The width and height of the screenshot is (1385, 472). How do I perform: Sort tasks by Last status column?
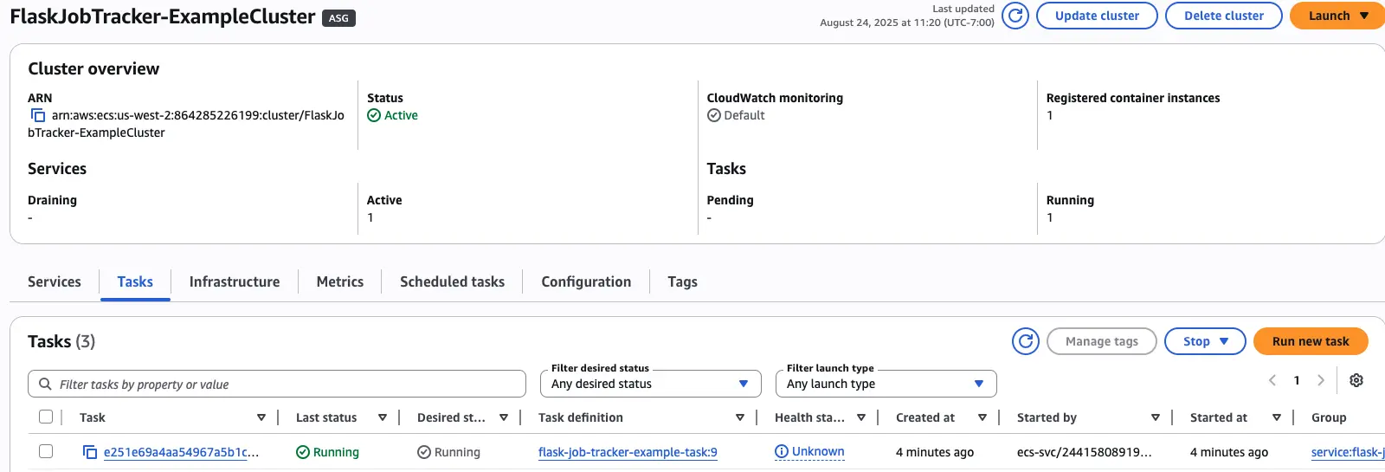[382, 417]
